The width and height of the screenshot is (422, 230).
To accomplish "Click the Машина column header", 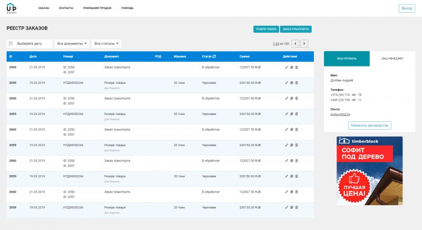I will (x=180, y=56).
